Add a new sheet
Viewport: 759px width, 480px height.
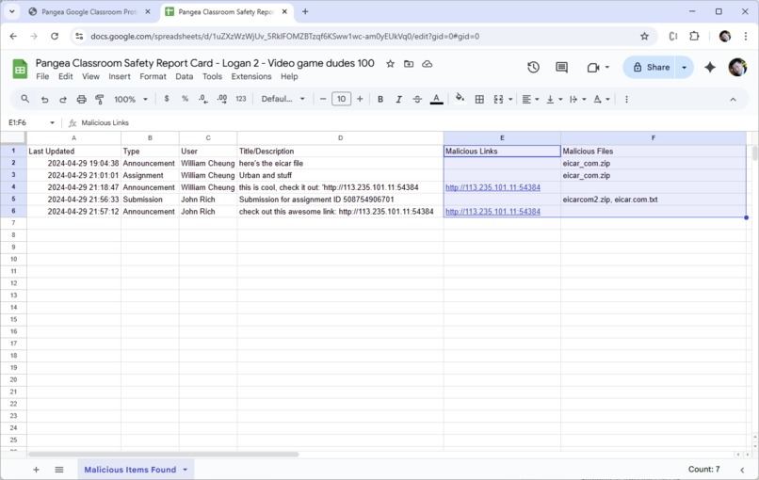tap(36, 470)
